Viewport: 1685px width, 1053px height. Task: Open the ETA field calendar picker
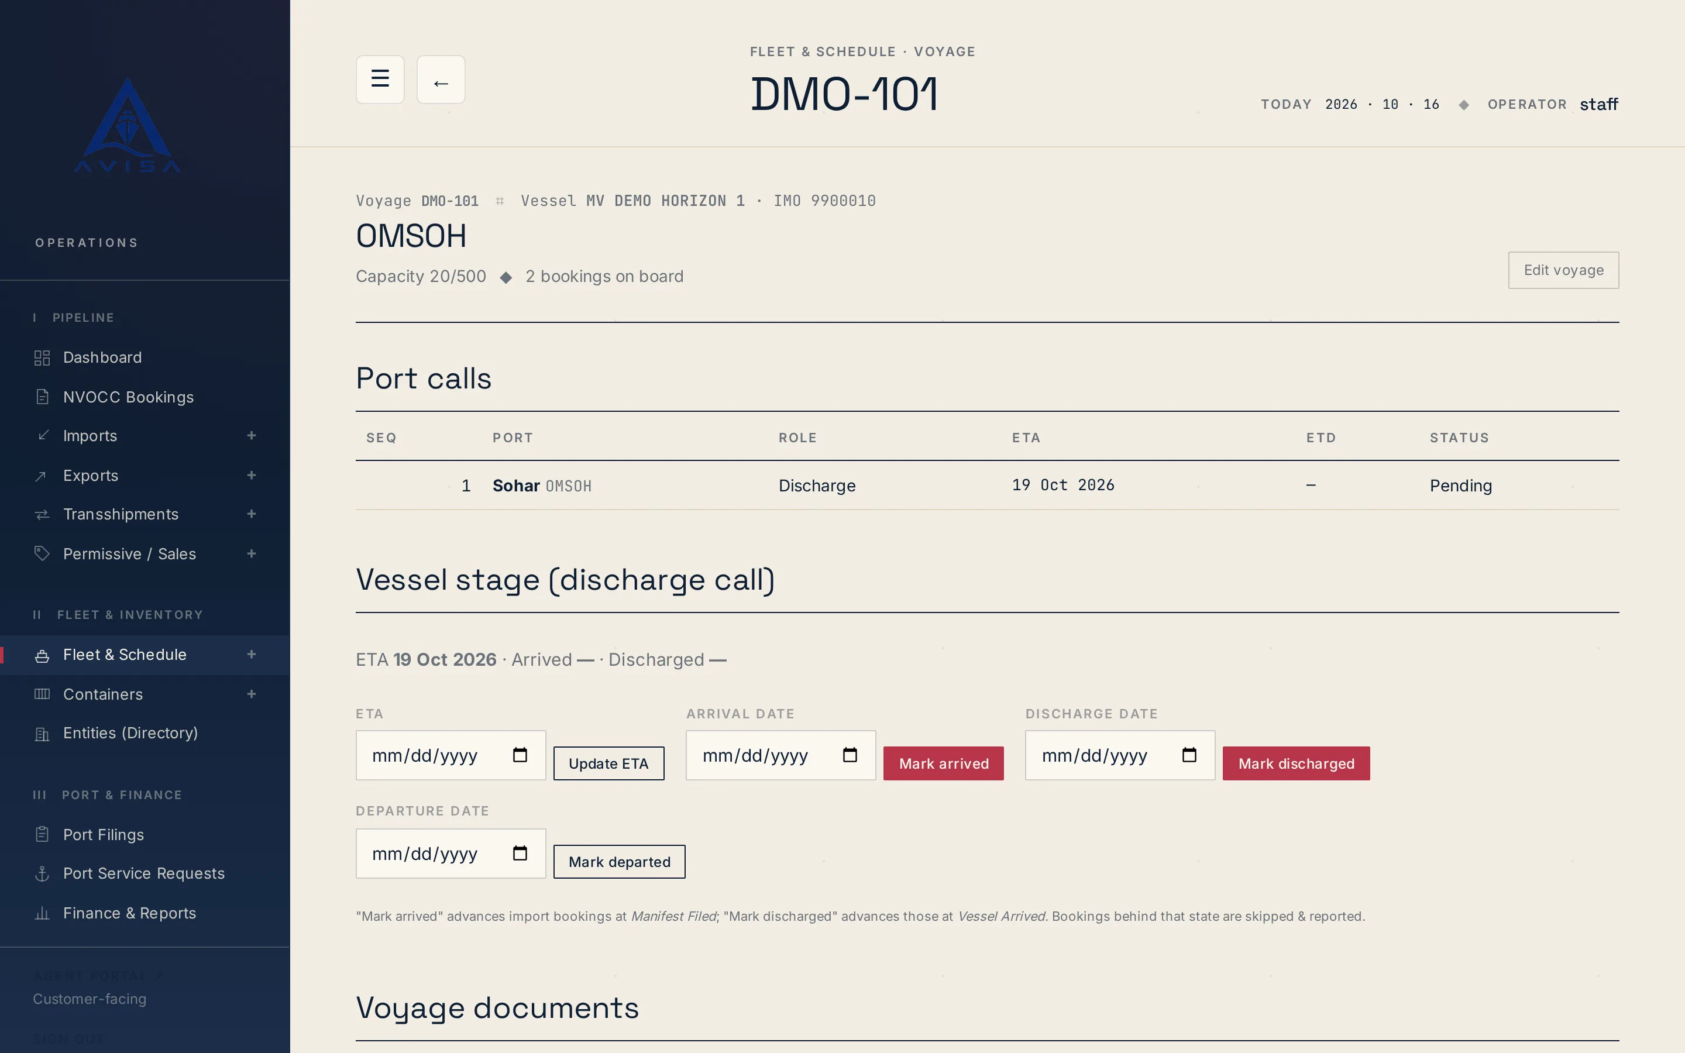point(520,755)
